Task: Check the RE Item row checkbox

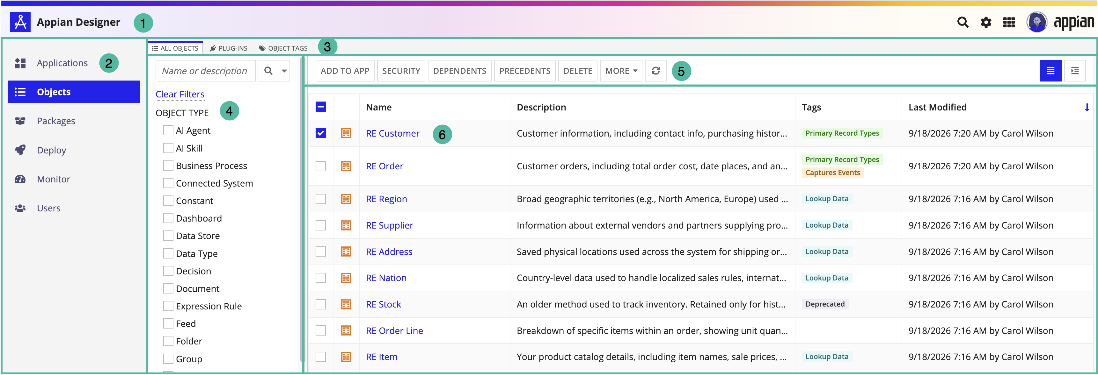Action: coord(320,357)
